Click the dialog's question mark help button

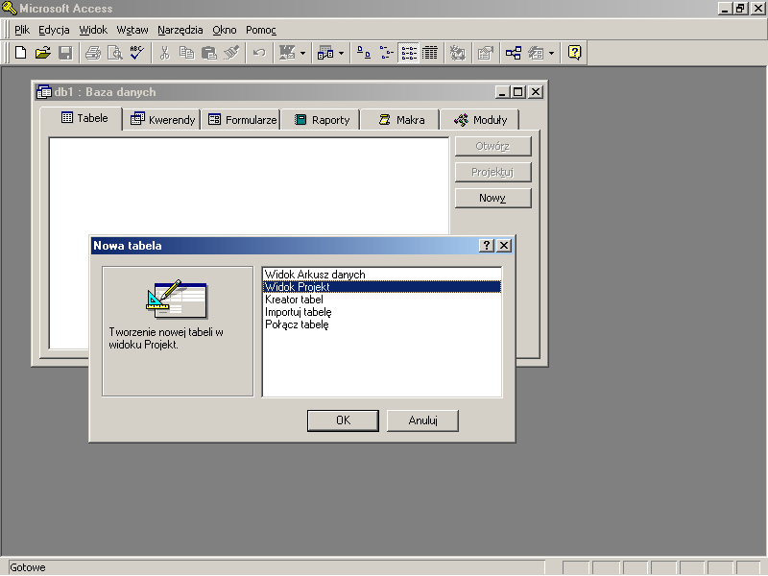tap(487, 246)
